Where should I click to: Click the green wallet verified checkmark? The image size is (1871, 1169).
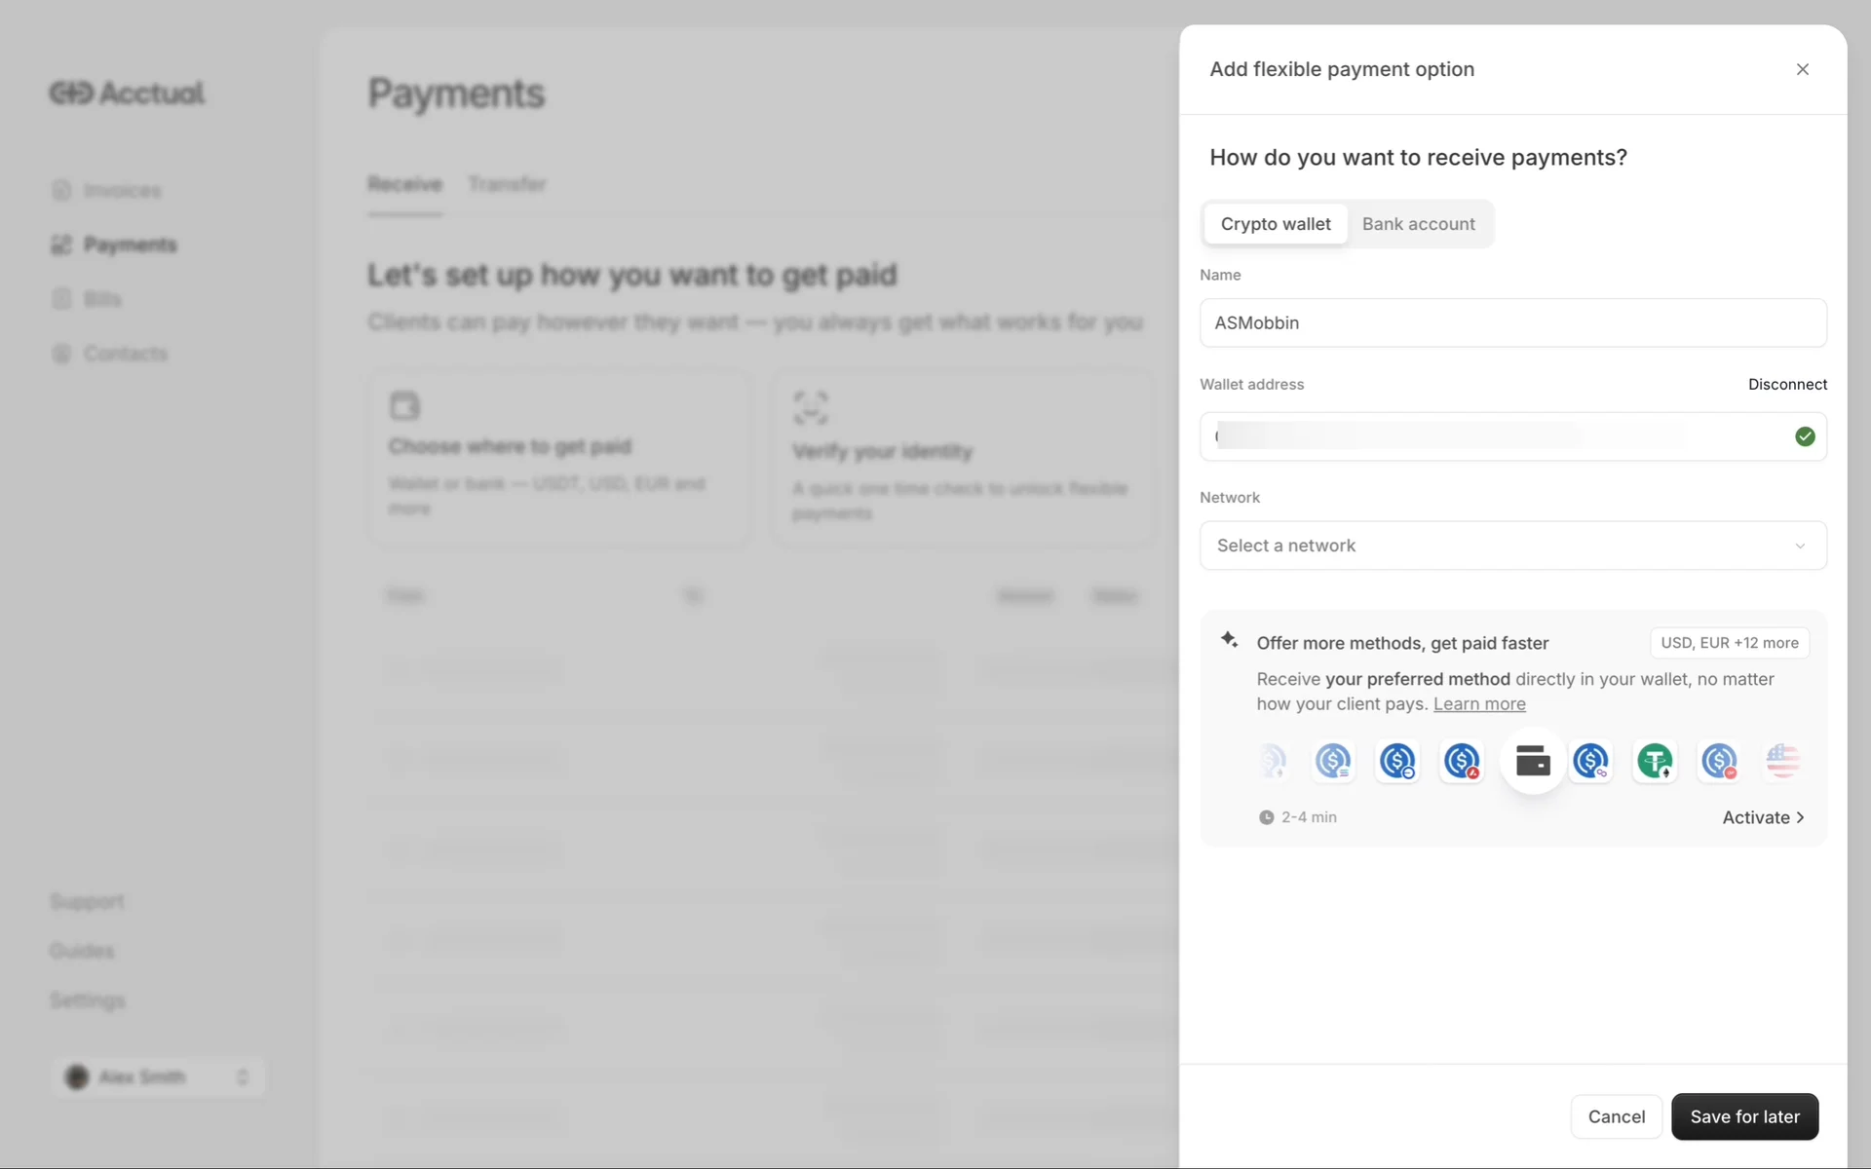pos(1805,436)
